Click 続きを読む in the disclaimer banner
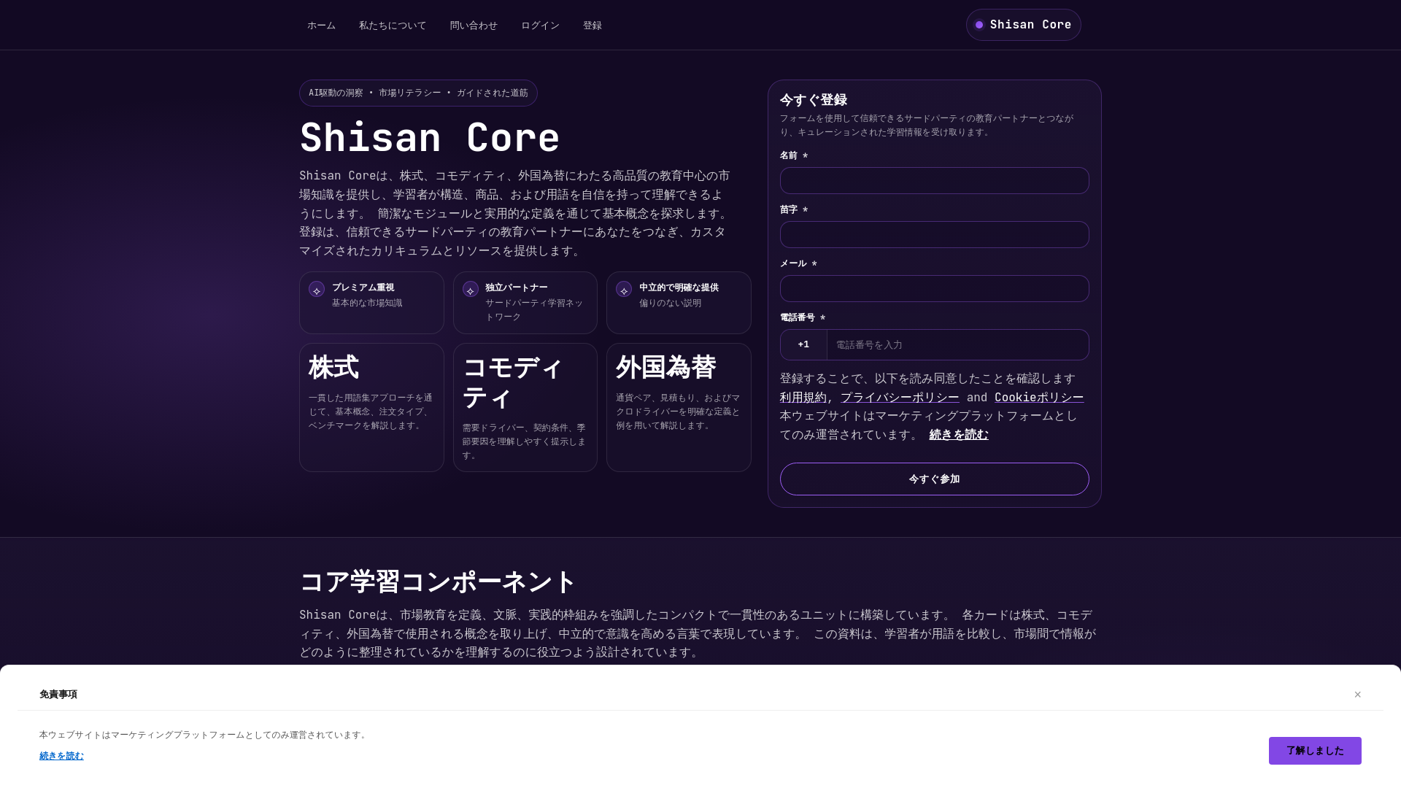1401x788 pixels. [x=61, y=756]
